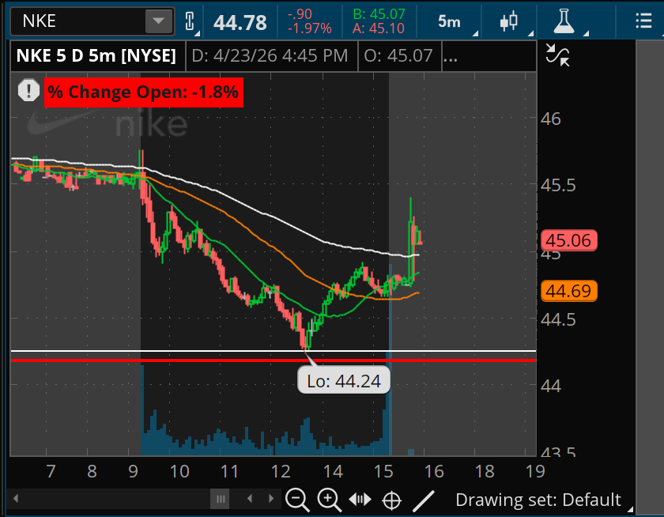Click the D: 4/23/26 4:45 PM date readout
The width and height of the screenshot is (664, 517).
[270, 55]
